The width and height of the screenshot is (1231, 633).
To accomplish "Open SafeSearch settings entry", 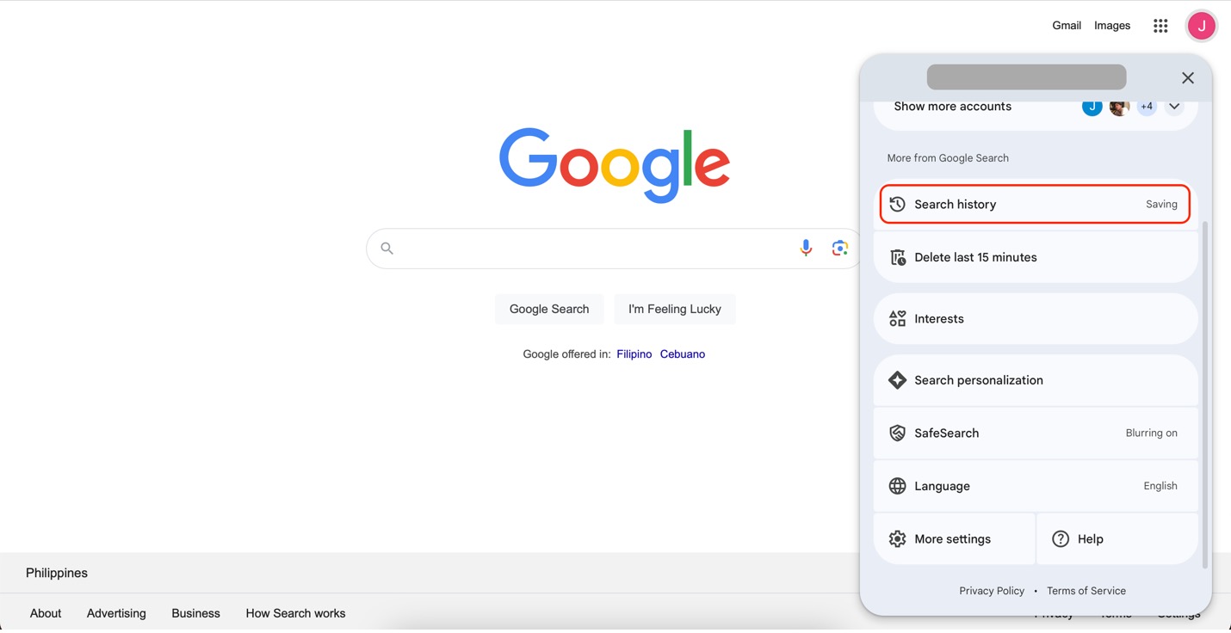I will click(x=1035, y=433).
